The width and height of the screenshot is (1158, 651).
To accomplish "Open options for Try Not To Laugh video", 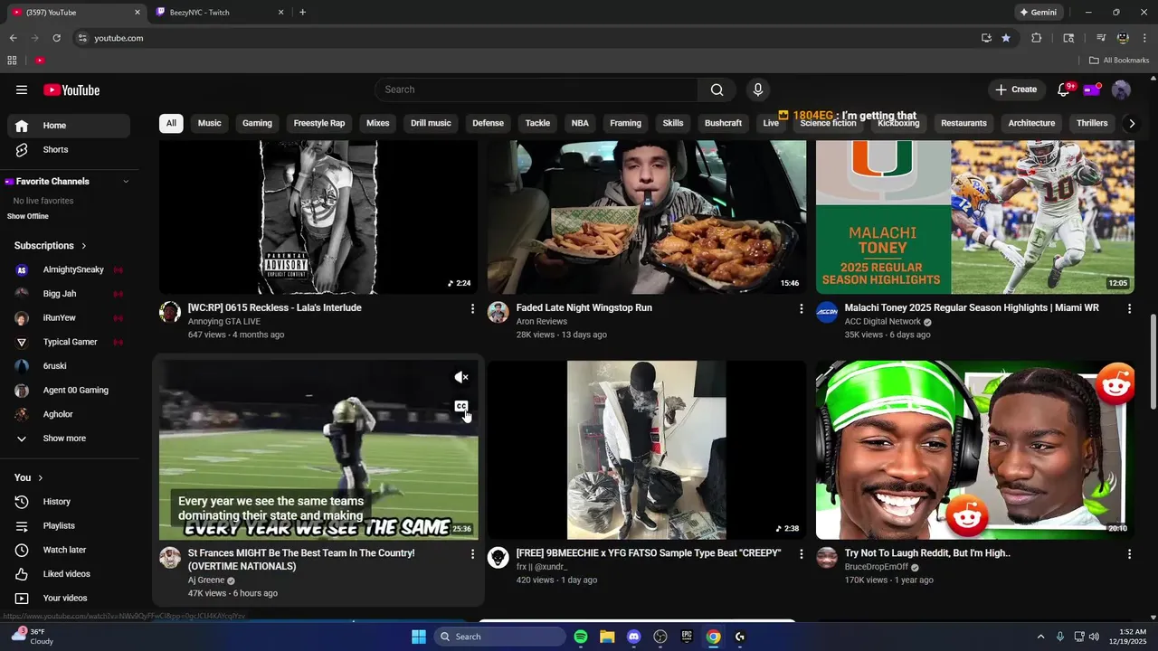I will [x=1129, y=553].
